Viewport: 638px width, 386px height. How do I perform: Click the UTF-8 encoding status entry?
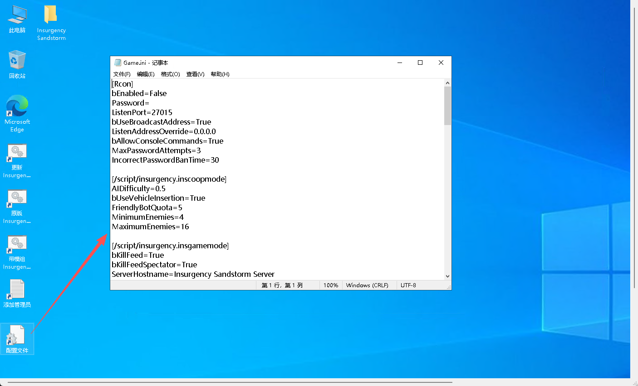click(x=408, y=285)
